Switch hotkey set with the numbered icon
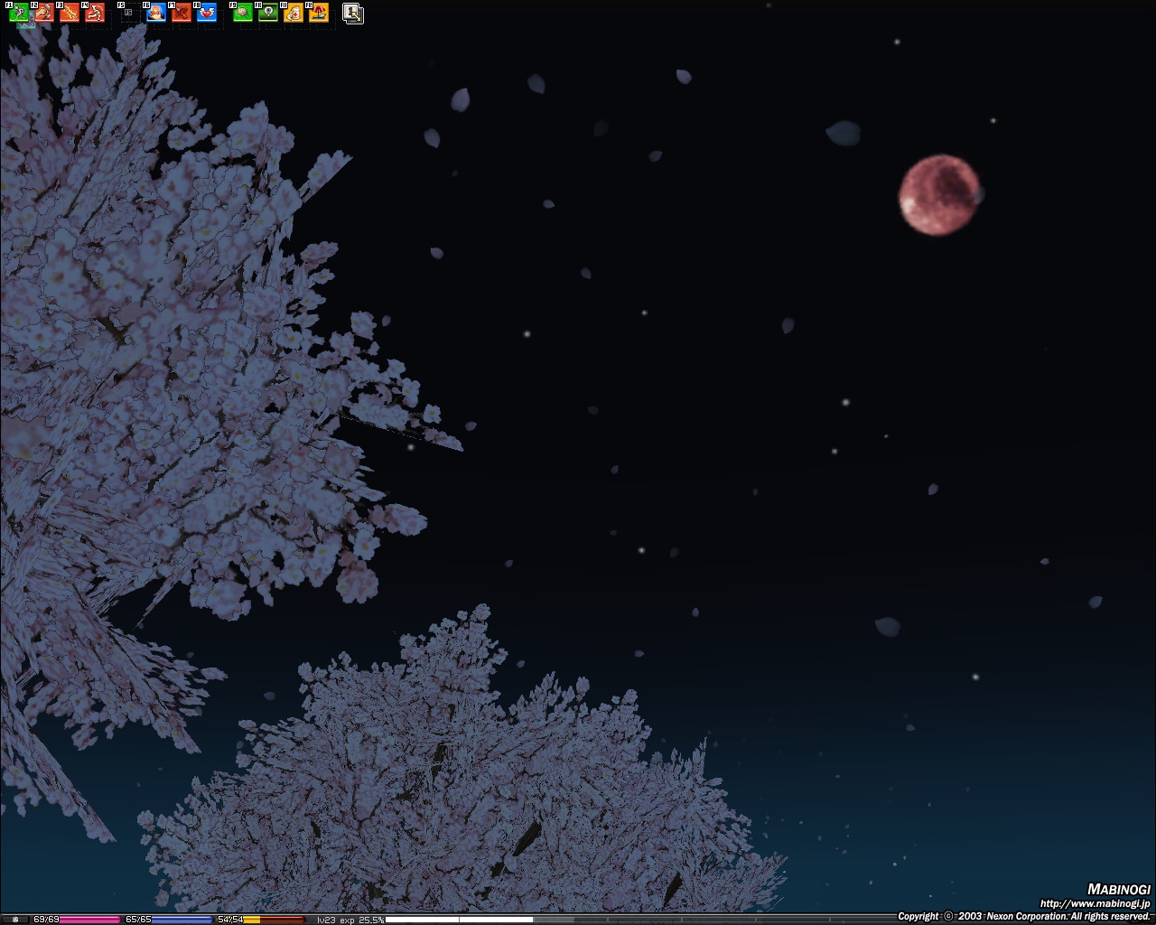 click(353, 14)
